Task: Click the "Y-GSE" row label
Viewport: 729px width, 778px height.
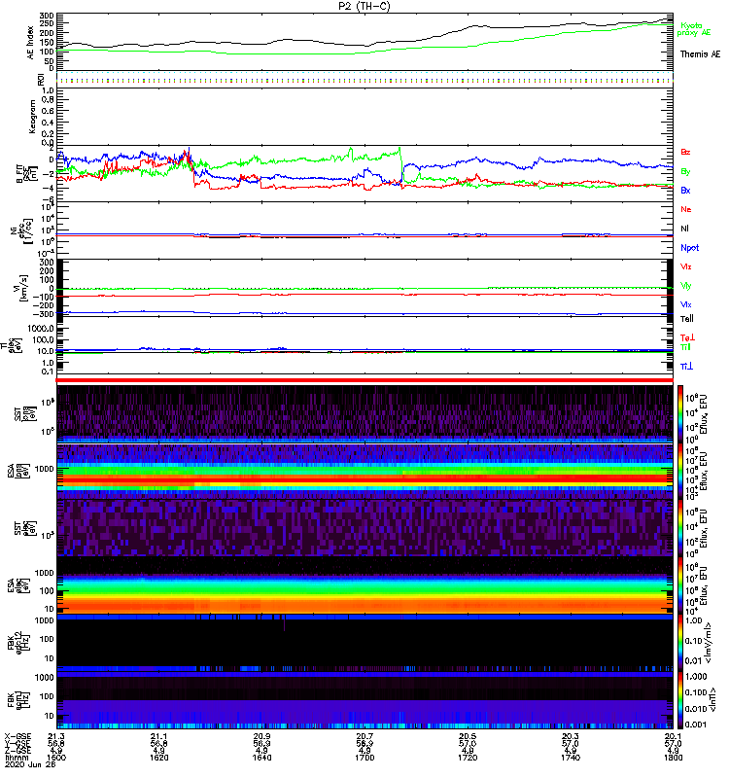Action: (x=17, y=743)
